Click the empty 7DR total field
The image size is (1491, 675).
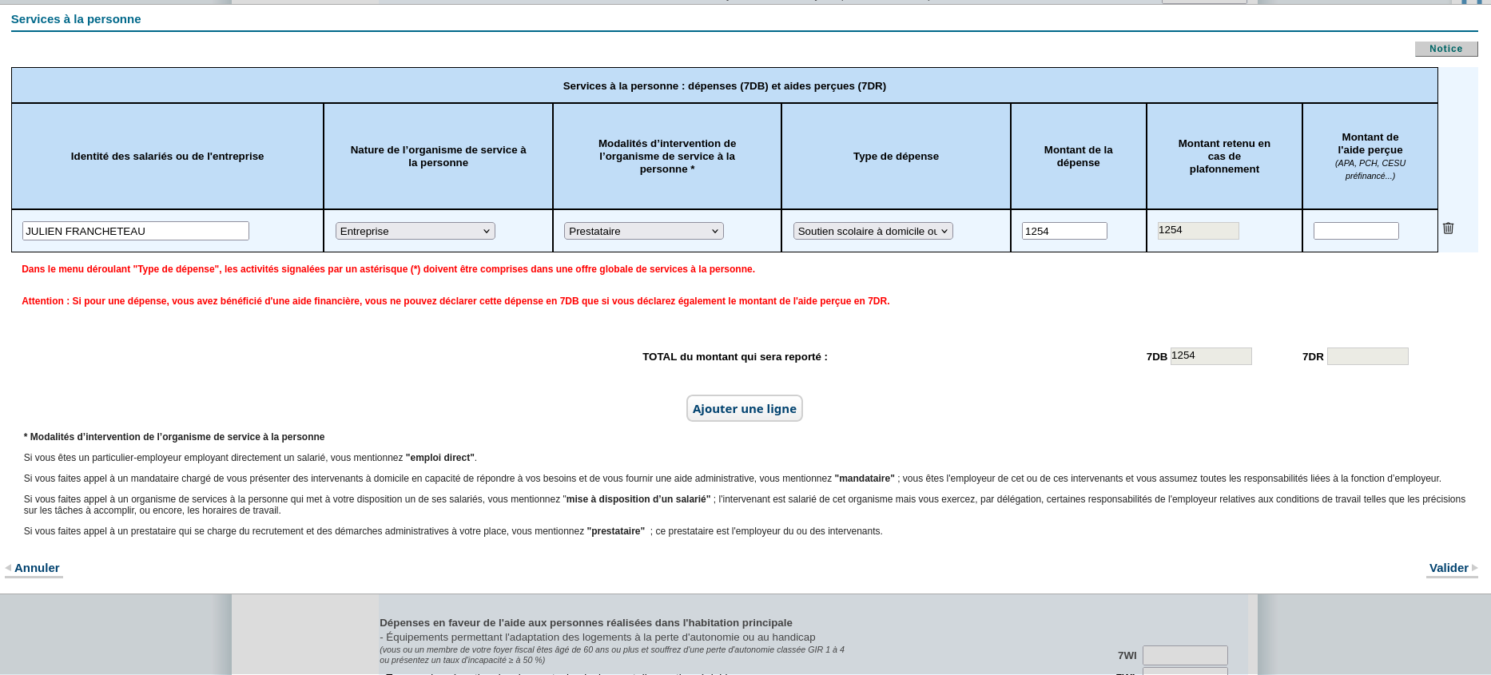pos(1367,356)
